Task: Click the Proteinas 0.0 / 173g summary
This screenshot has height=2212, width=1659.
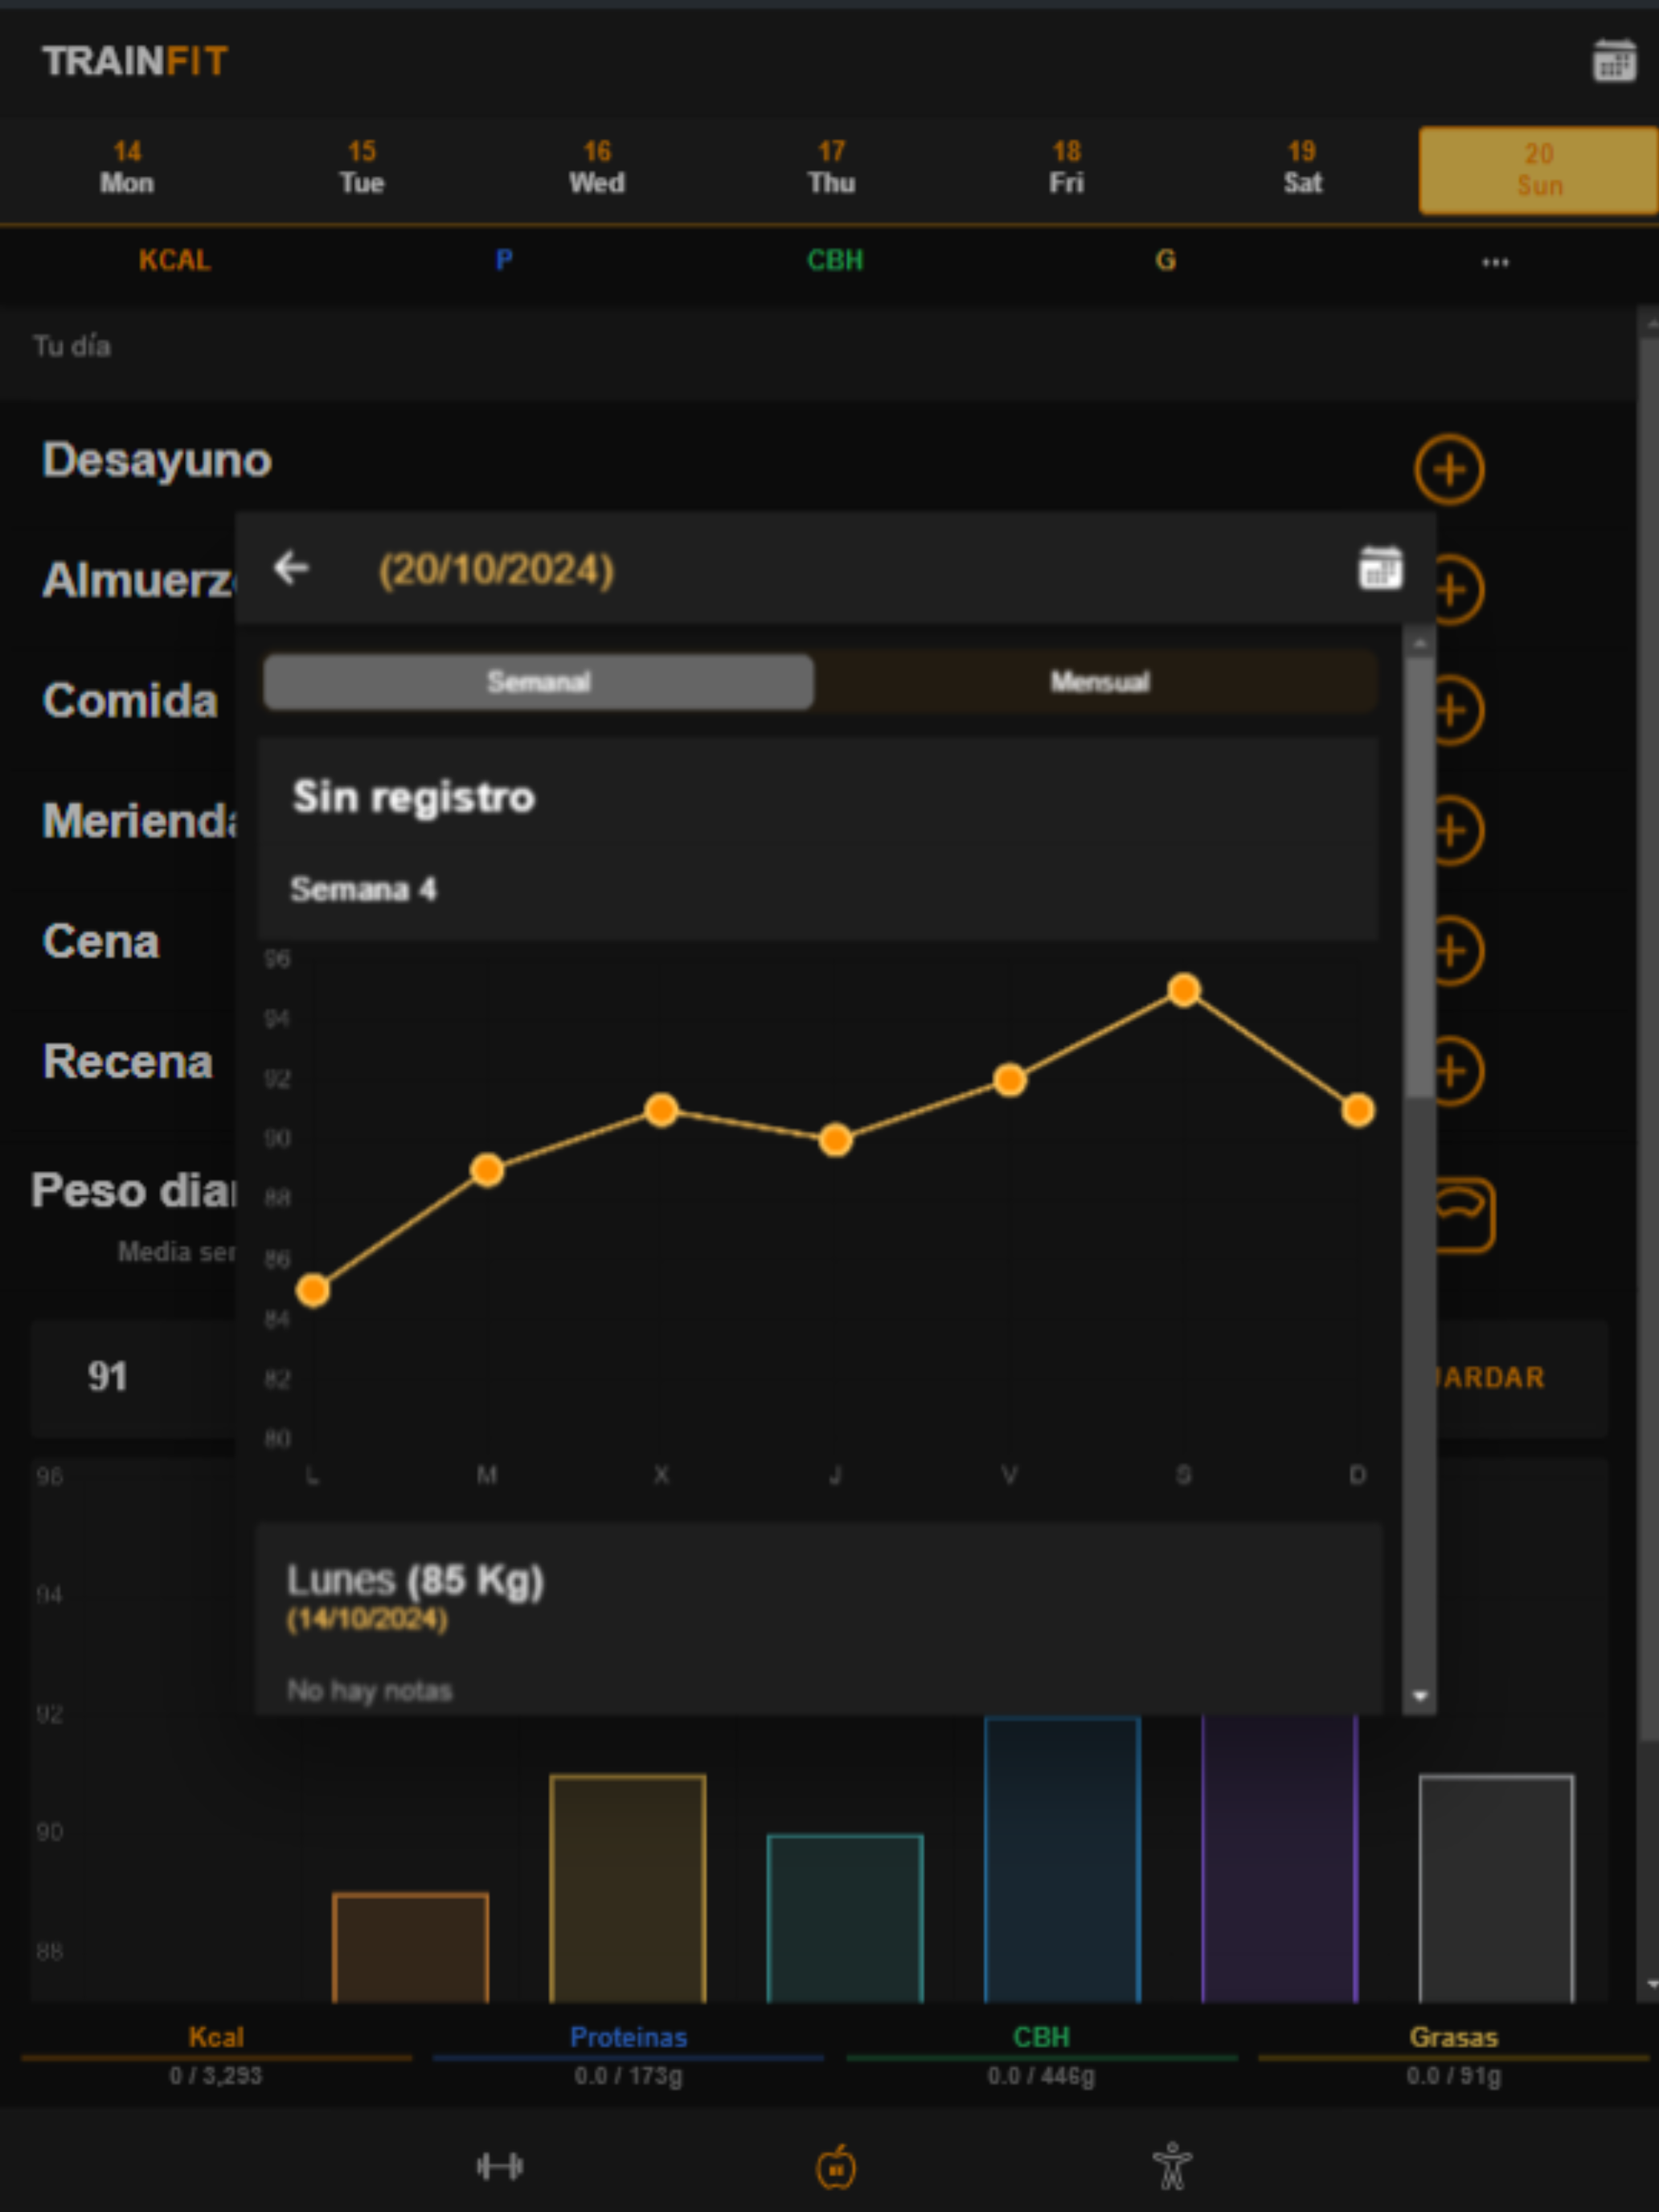Action: [628, 2056]
